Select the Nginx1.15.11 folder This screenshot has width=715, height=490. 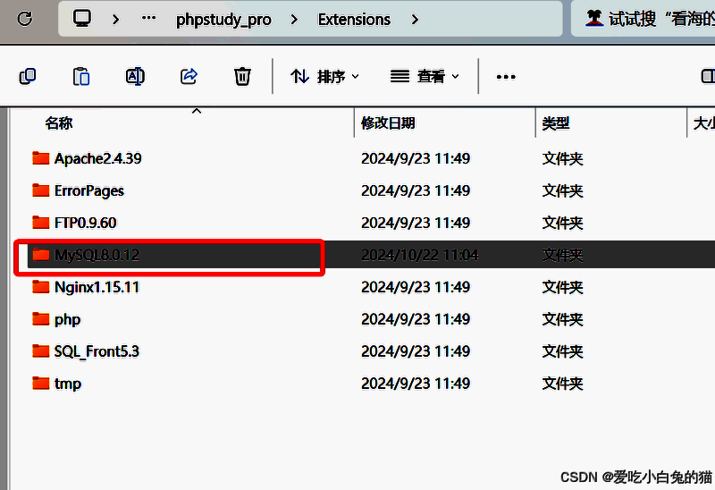[x=97, y=287]
